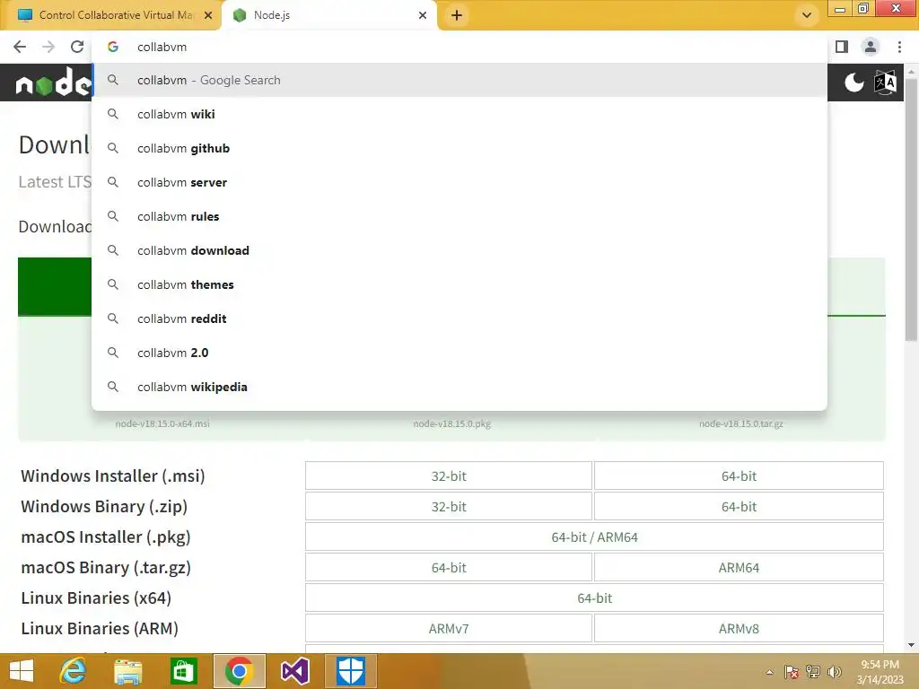
Task: Select the 'collabvm wiki' suggestion
Action: tap(459, 114)
